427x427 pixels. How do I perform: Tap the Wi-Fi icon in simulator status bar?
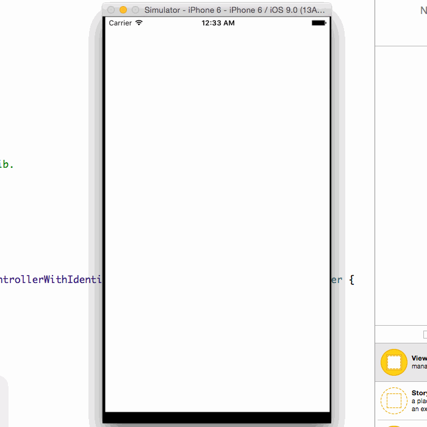click(x=139, y=23)
